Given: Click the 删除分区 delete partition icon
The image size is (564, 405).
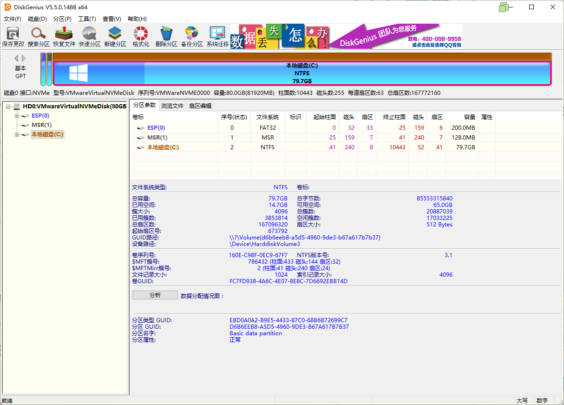Looking at the screenshot, I should point(166,36).
